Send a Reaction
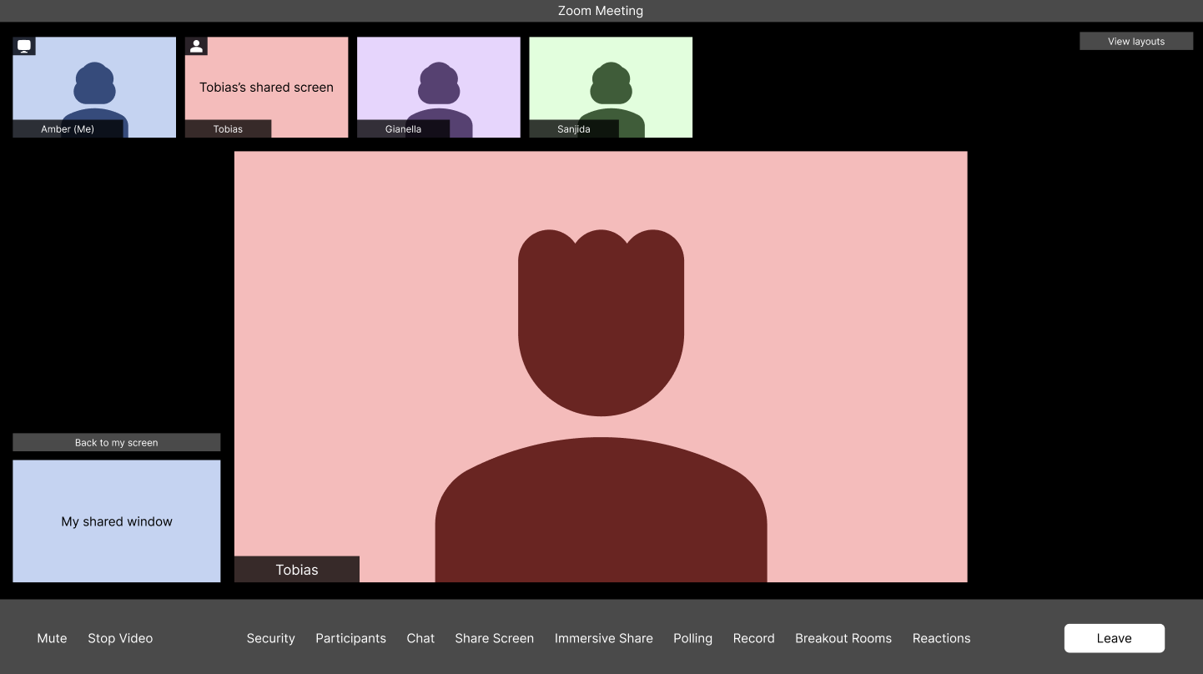1203x674 pixels. point(941,638)
